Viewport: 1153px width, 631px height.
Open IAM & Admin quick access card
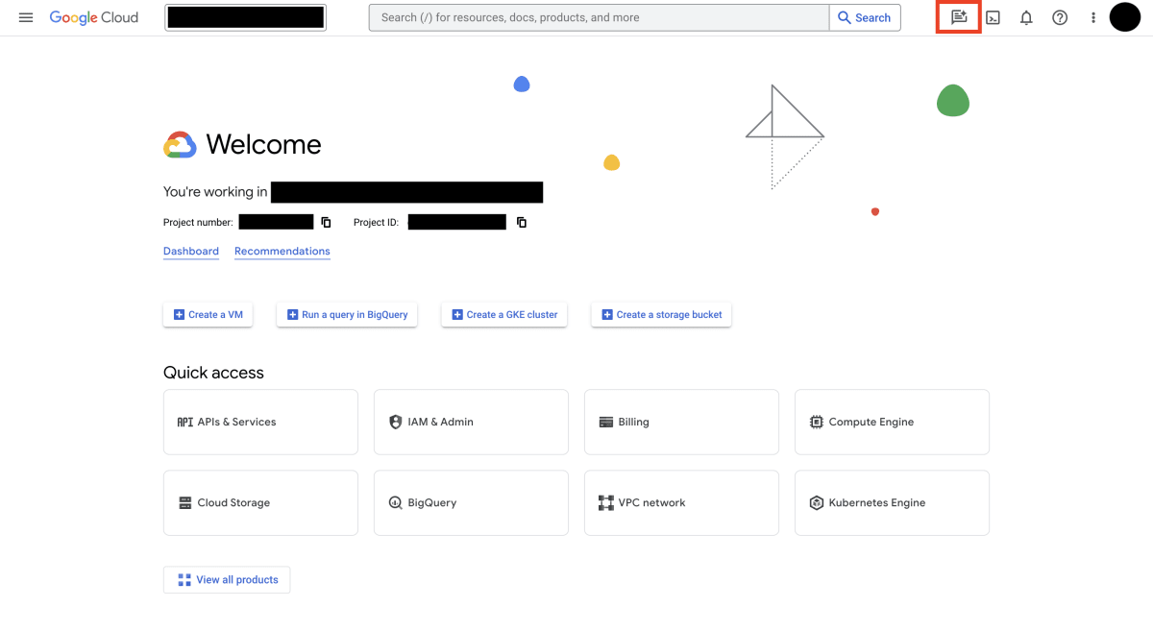(x=471, y=422)
